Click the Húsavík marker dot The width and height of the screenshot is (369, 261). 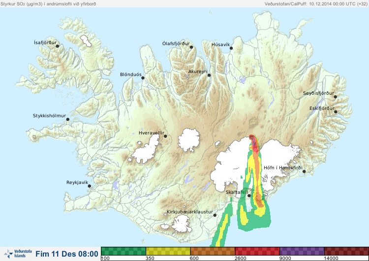click(x=231, y=48)
